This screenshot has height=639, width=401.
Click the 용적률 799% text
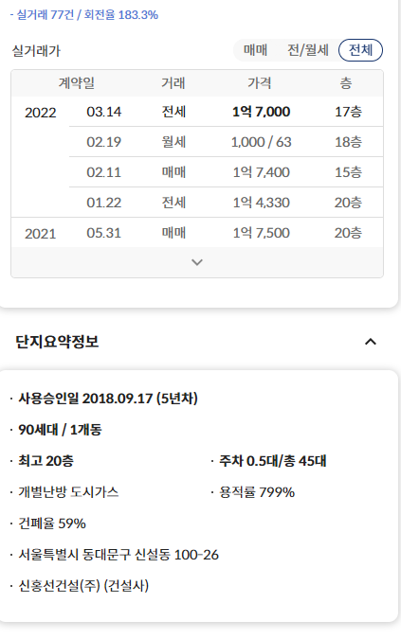[257, 492]
